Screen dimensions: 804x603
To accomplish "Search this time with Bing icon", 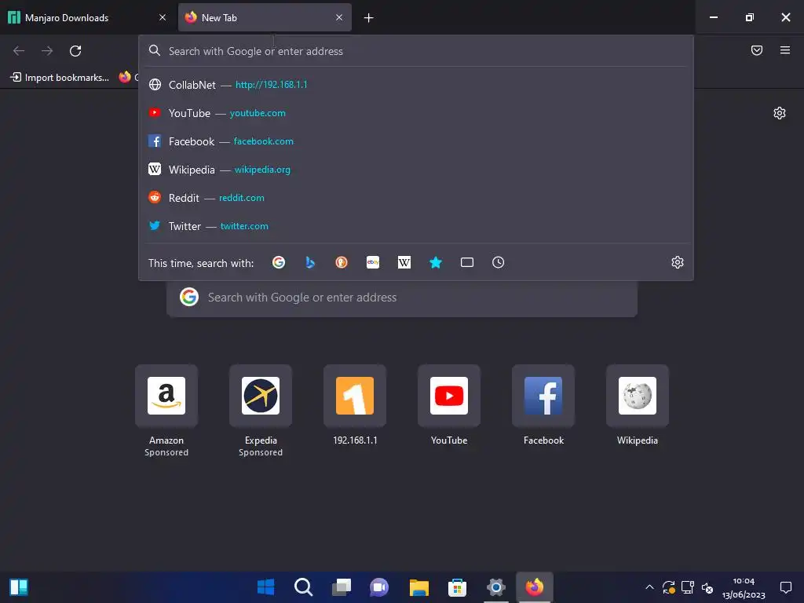I will point(309,262).
